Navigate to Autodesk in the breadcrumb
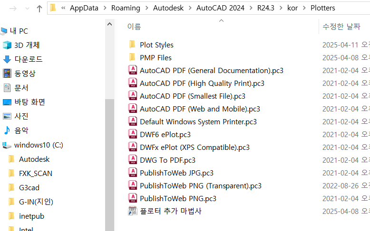The width and height of the screenshot is (370, 231). click(168, 8)
